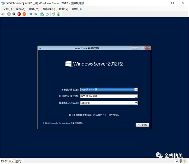Expand the 时间和货币格式 dropdown arrow
189x164 pixels.
pos(136,96)
